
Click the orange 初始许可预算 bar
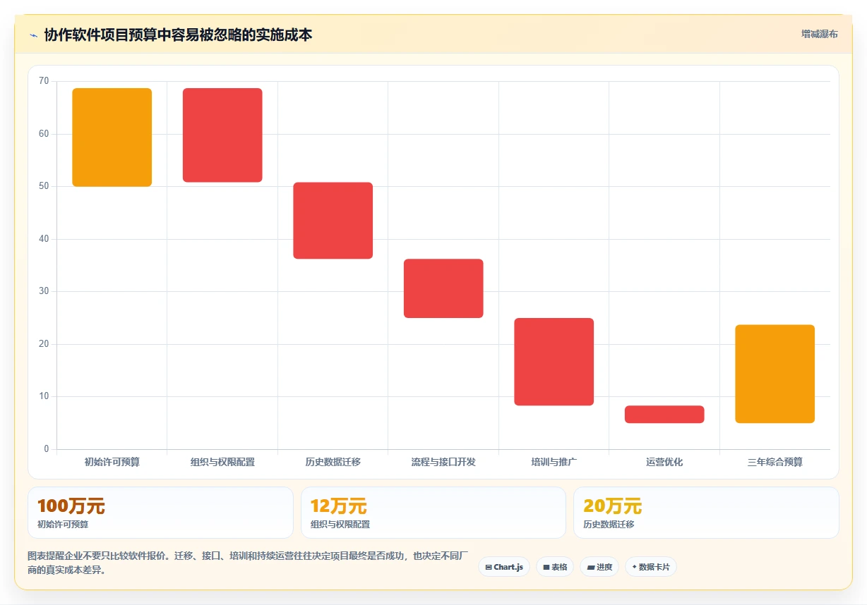coord(112,137)
